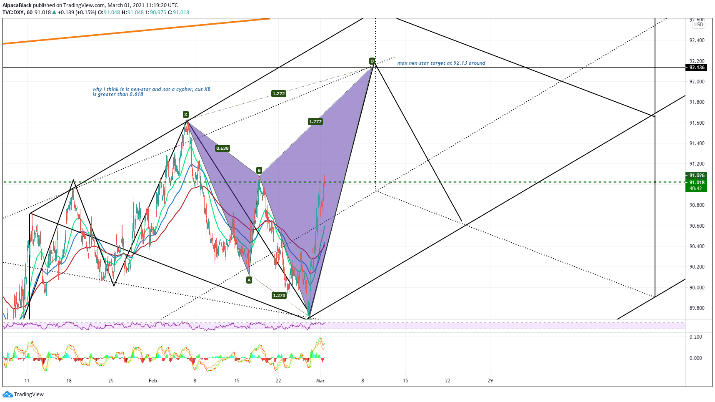Click the 29 date label on time axis
The width and height of the screenshot is (715, 402).
coord(490,381)
